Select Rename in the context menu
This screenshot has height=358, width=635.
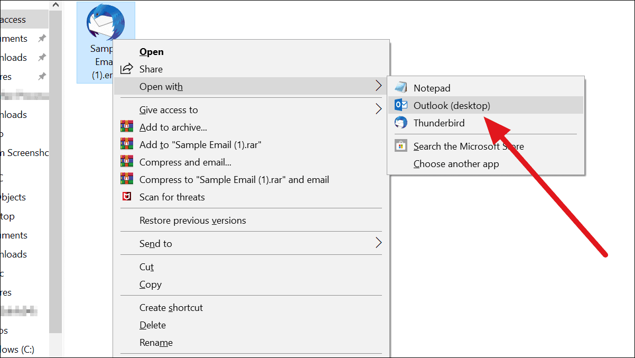coord(156,342)
